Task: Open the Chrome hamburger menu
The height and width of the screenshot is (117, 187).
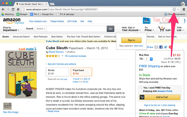Action: point(184,9)
